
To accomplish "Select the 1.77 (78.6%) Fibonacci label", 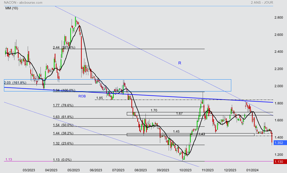I will (63, 105).
